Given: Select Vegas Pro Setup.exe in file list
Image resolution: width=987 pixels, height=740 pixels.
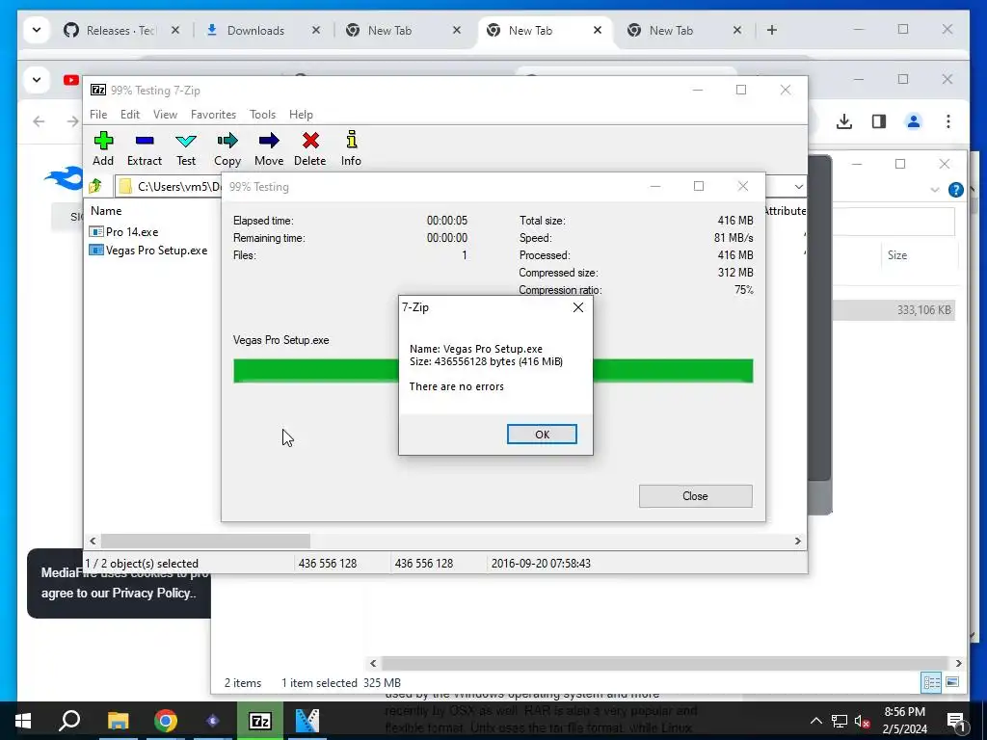Looking at the screenshot, I should click(x=147, y=251).
